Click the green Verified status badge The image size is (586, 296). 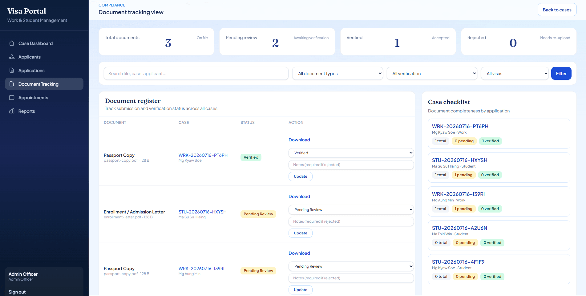[x=251, y=157]
